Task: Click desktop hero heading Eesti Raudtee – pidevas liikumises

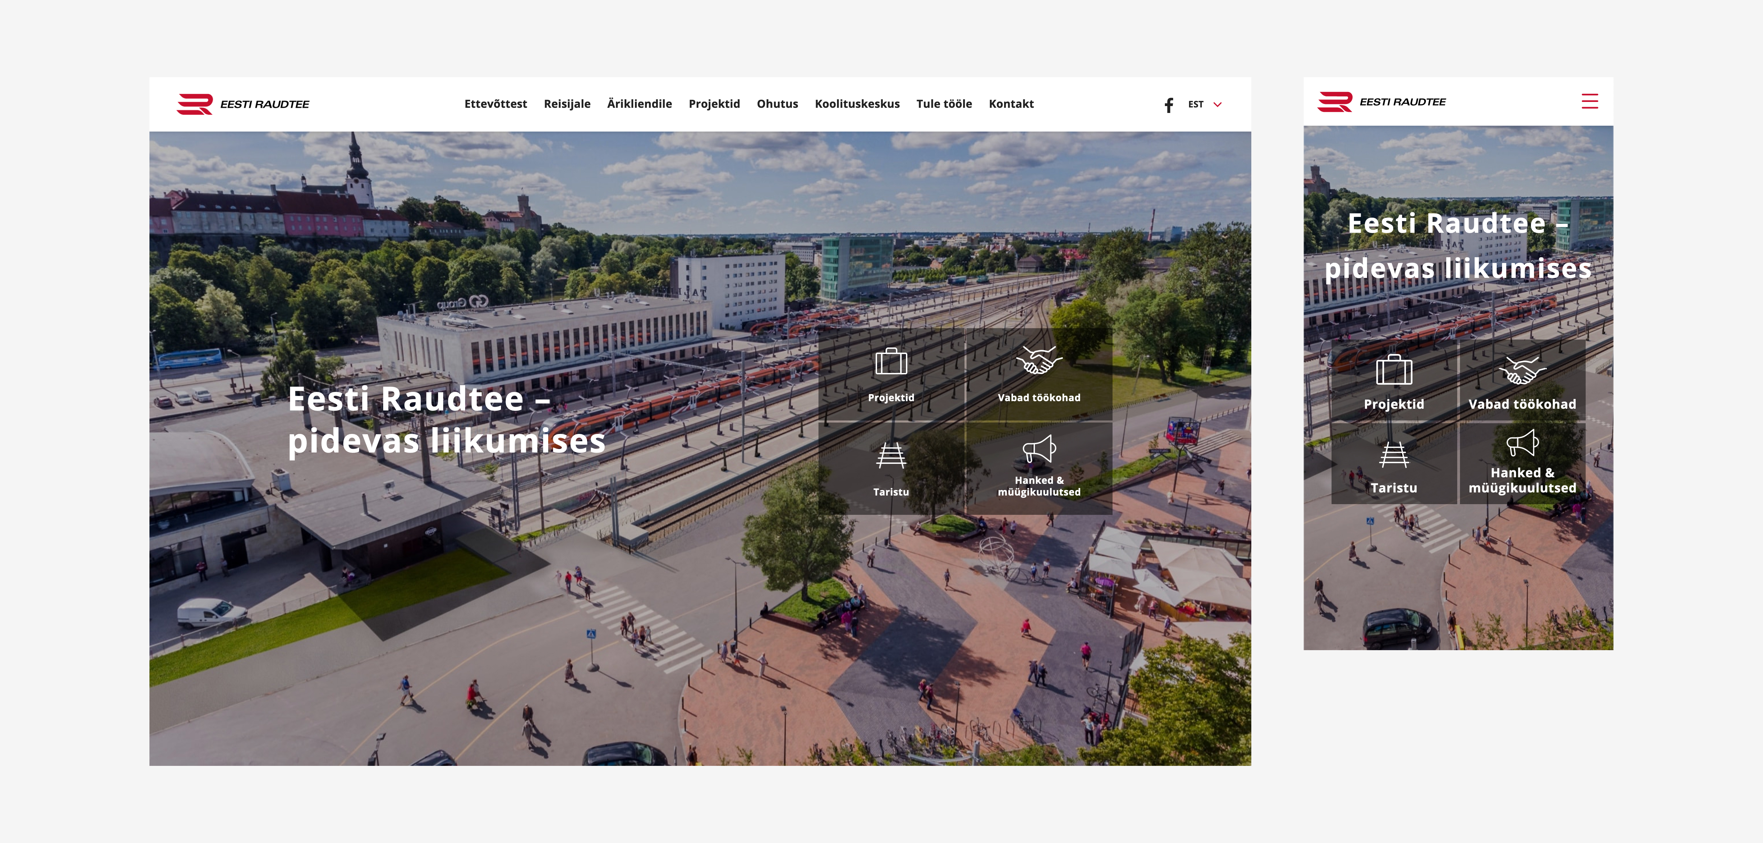Action: [446, 419]
